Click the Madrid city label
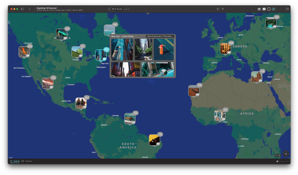This screenshot has height=175, width=298. pos(215,63)
